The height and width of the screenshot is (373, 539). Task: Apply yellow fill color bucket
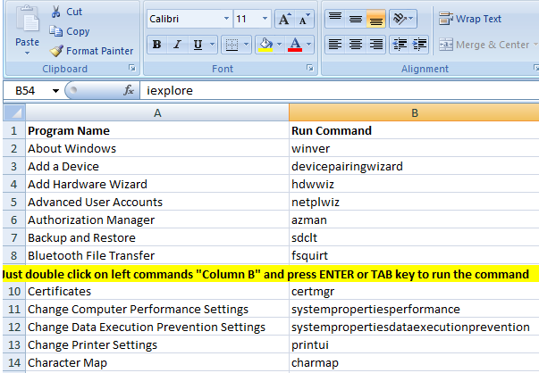[265, 45]
